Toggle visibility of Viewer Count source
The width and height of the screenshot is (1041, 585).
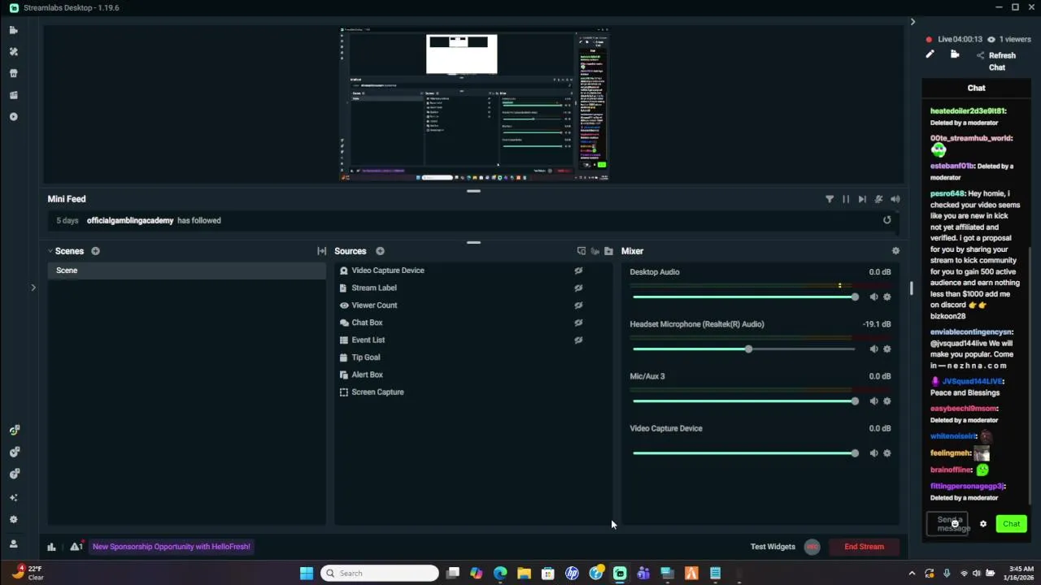pyautogui.click(x=578, y=305)
